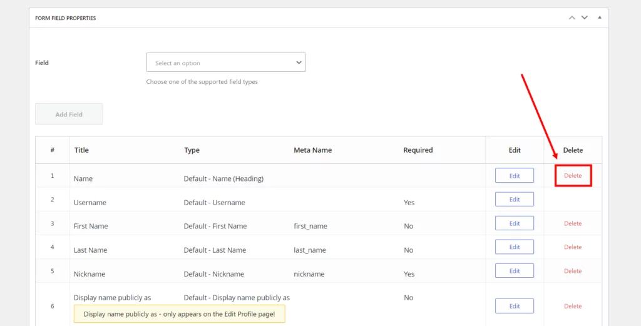Click the 'Nickname' title cell
This screenshot has height=326, width=641.
click(89, 273)
